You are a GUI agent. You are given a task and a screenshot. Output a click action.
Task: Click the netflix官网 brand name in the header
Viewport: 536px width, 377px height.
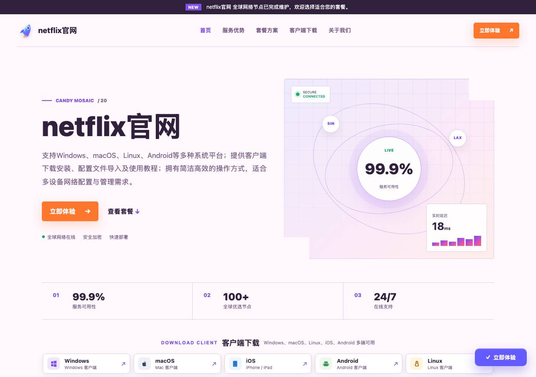[x=57, y=31]
